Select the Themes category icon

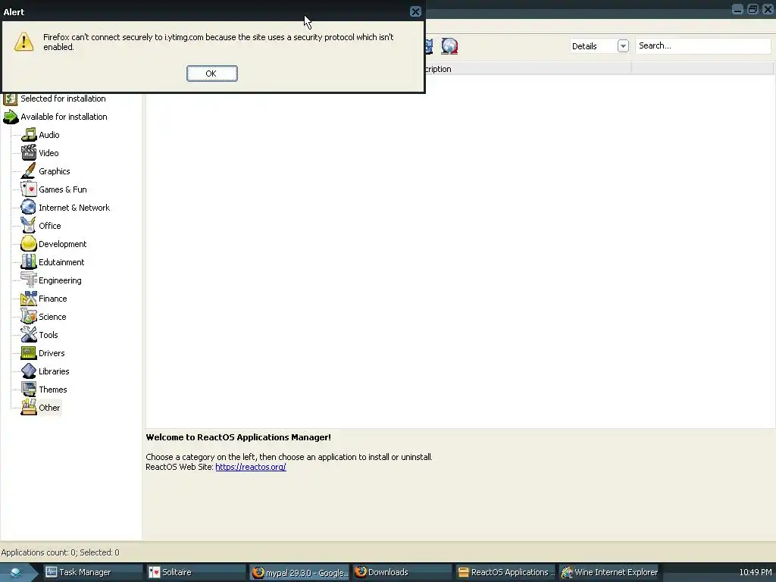pyautogui.click(x=29, y=390)
